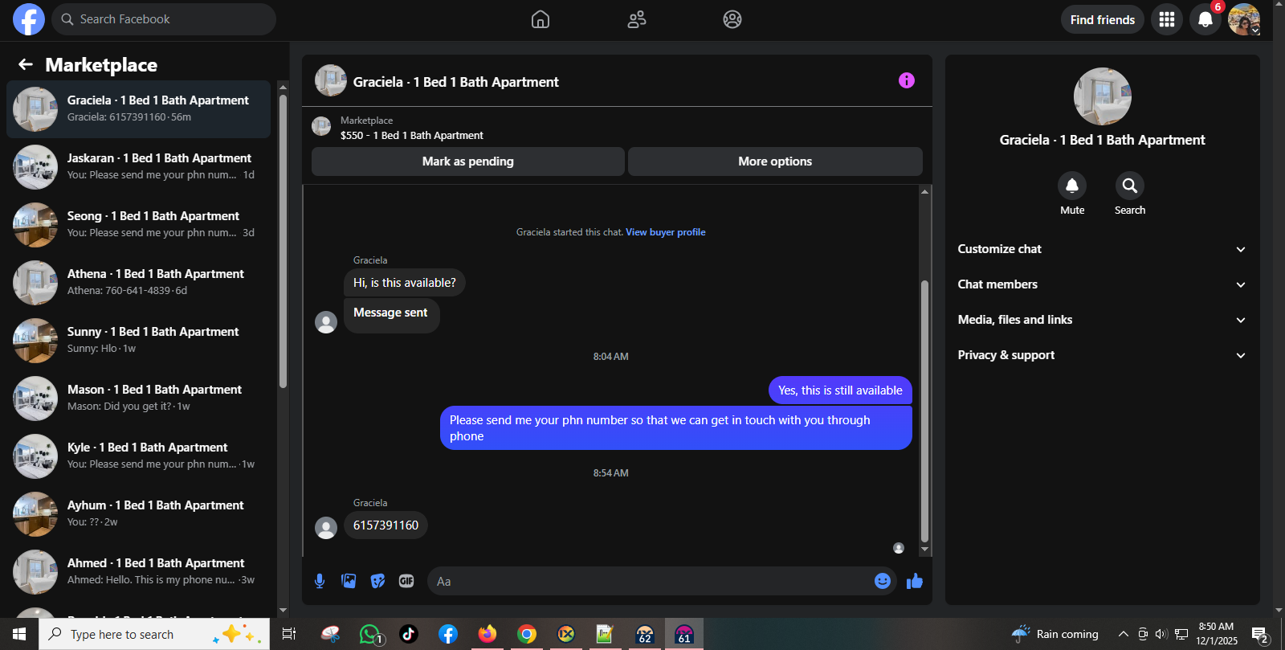1285x650 pixels.
Task: Click the chat messages scrollbar thumb
Action: click(x=924, y=411)
